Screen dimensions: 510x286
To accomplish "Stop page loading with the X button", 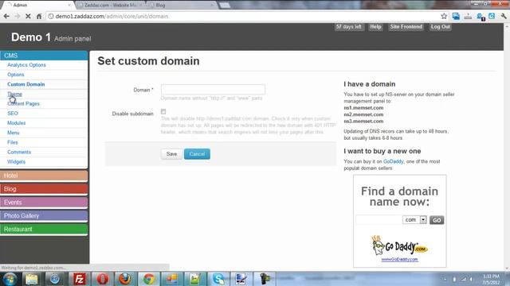I will pos(28,16).
